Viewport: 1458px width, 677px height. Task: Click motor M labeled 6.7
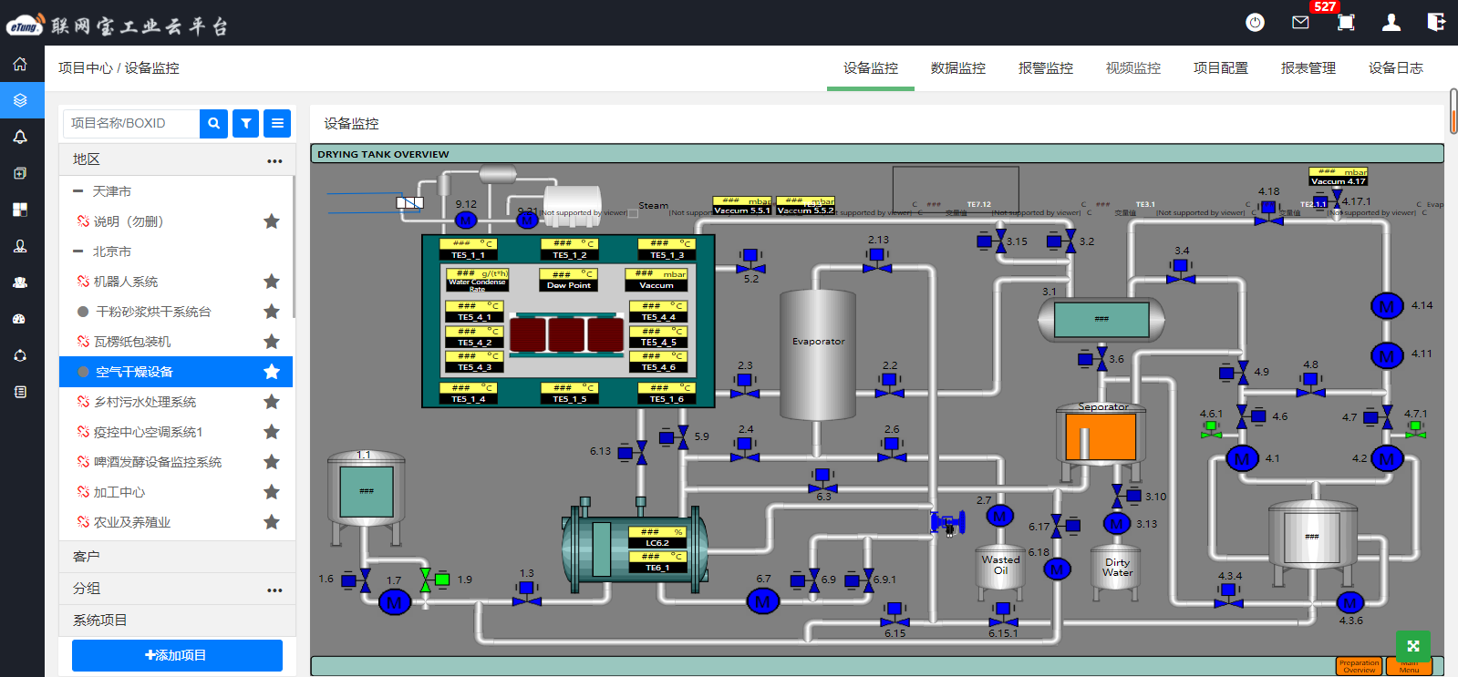tap(763, 601)
